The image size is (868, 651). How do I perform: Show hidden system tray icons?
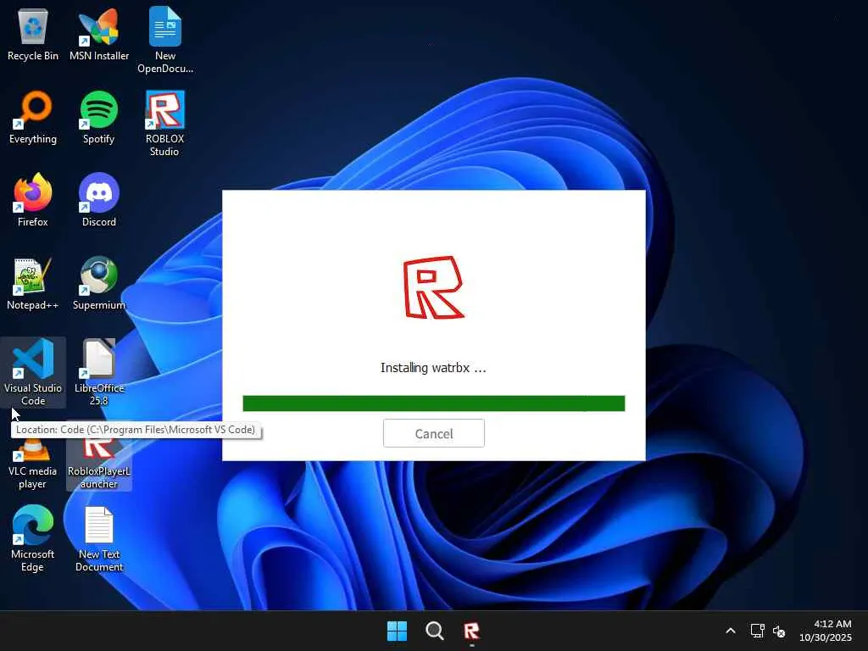[x=731, y=631]
